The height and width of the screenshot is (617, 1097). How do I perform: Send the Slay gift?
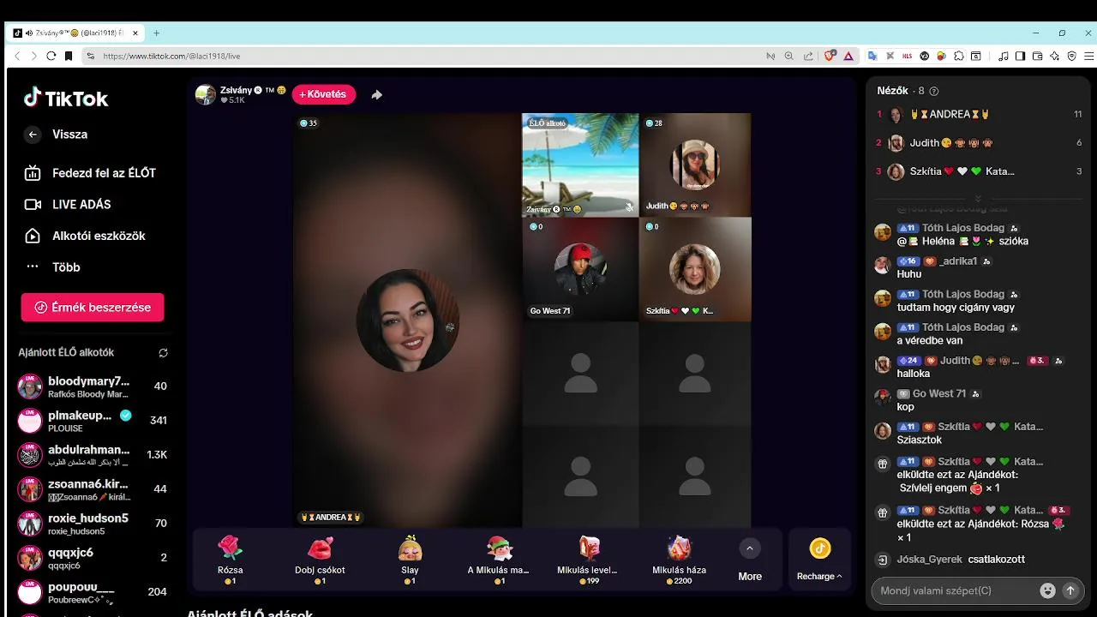[410, 560]
